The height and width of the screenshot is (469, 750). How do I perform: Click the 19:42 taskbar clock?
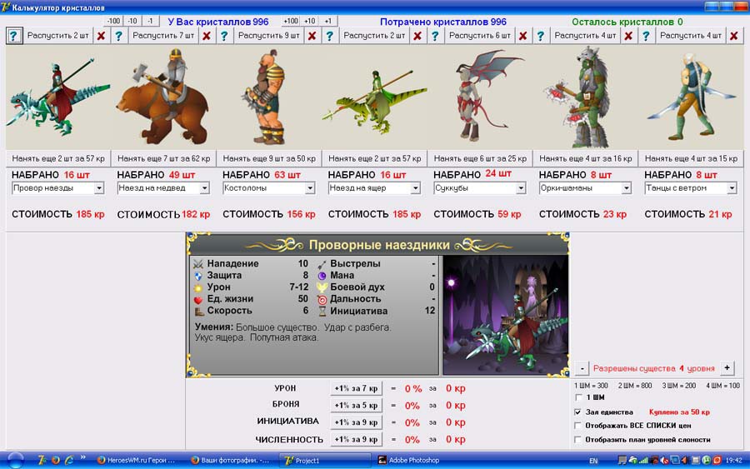point(733,461)
